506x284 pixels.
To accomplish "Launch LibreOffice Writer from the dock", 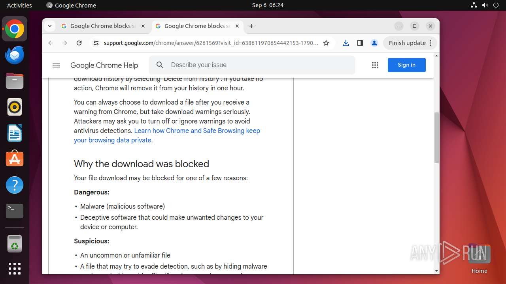I will (15, 133).
